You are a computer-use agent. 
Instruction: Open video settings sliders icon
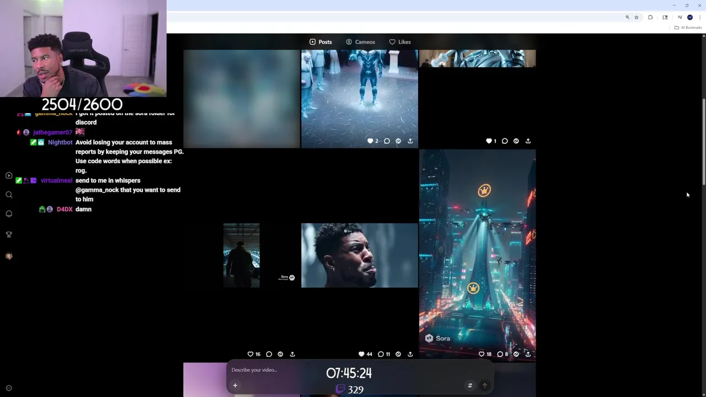[x=470, y=385]
